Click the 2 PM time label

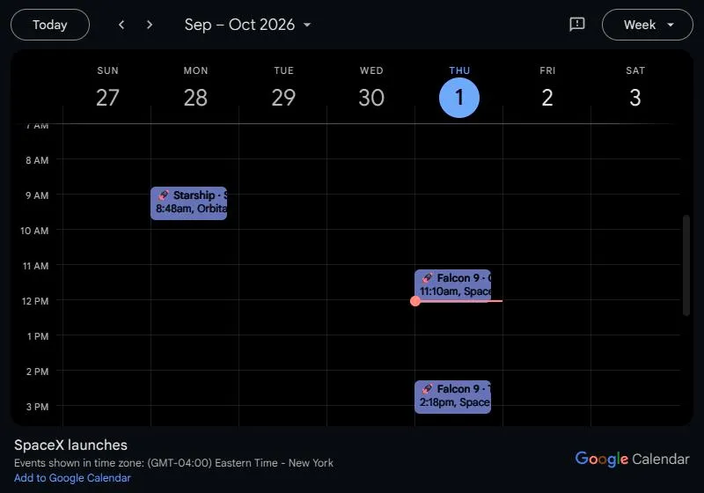pos(37,372)
